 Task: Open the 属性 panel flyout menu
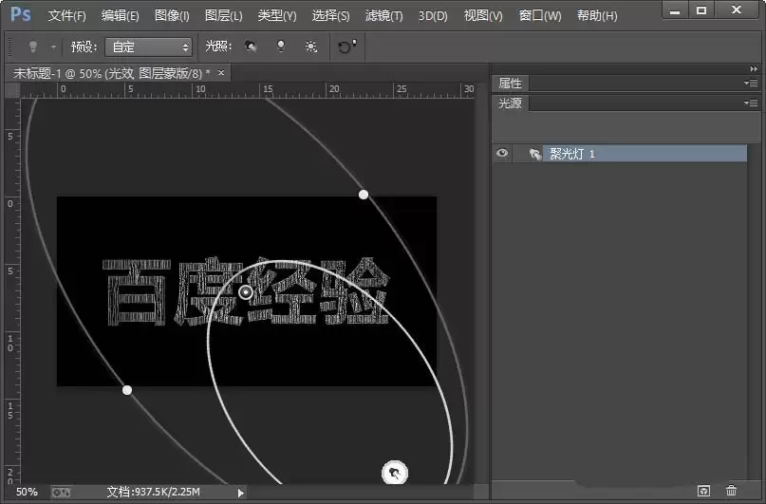point(751,83)
